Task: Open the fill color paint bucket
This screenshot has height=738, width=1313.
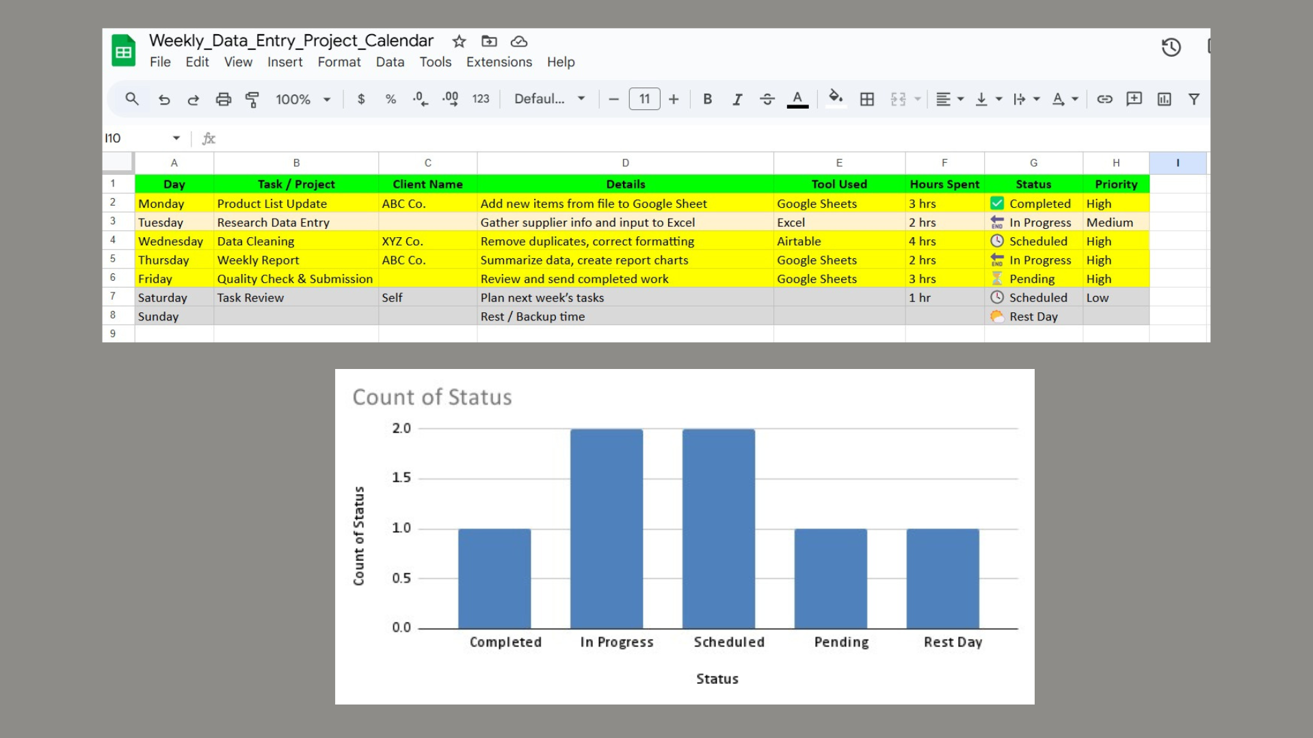Action: [x=835, y=98]
